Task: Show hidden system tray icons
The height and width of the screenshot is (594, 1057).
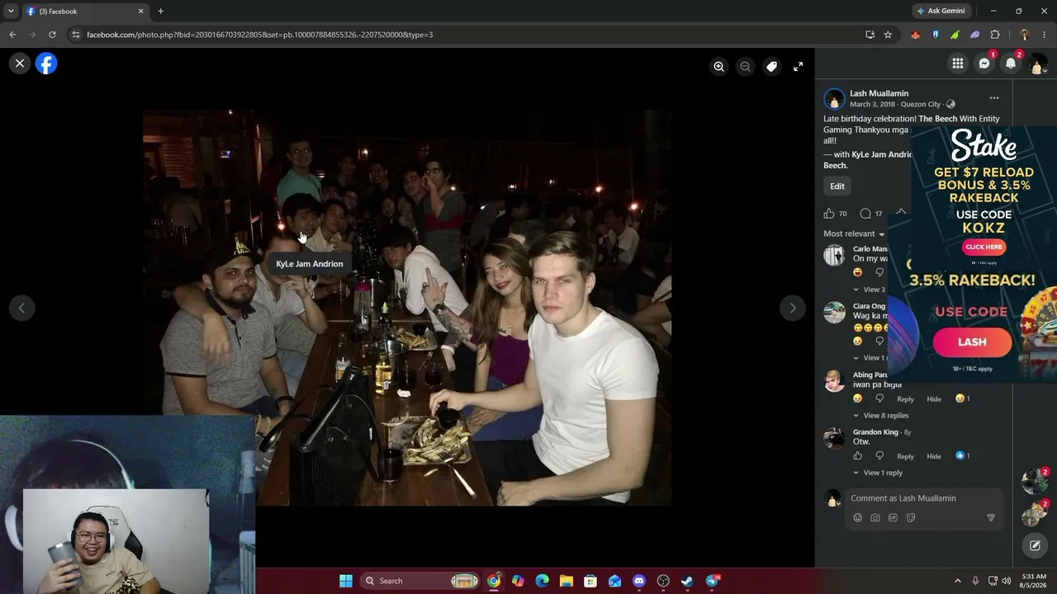Action: [x=958, y=581]
